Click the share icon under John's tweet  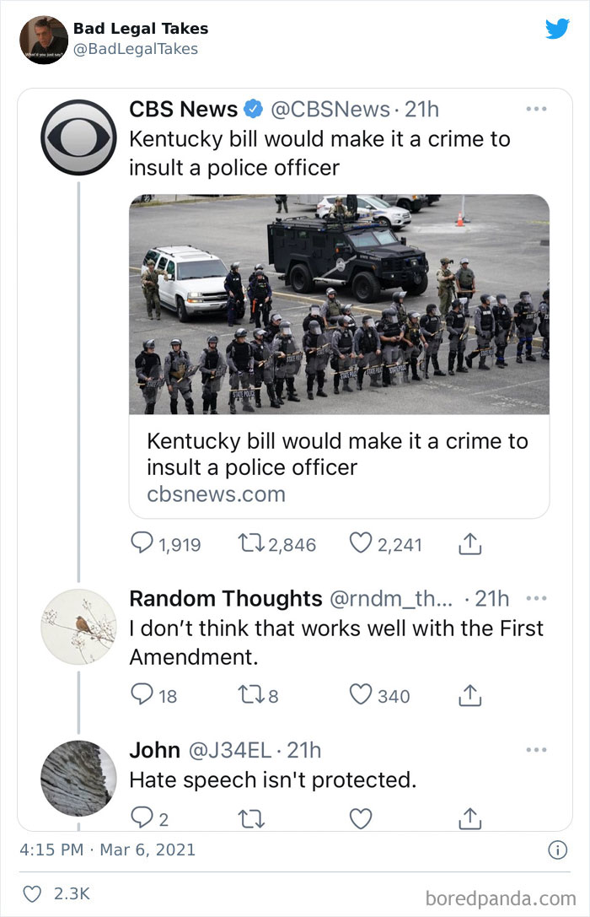coord(470,815)
